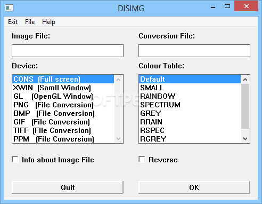
Task: Choose RGREY colour table
Action: point(190,139)
